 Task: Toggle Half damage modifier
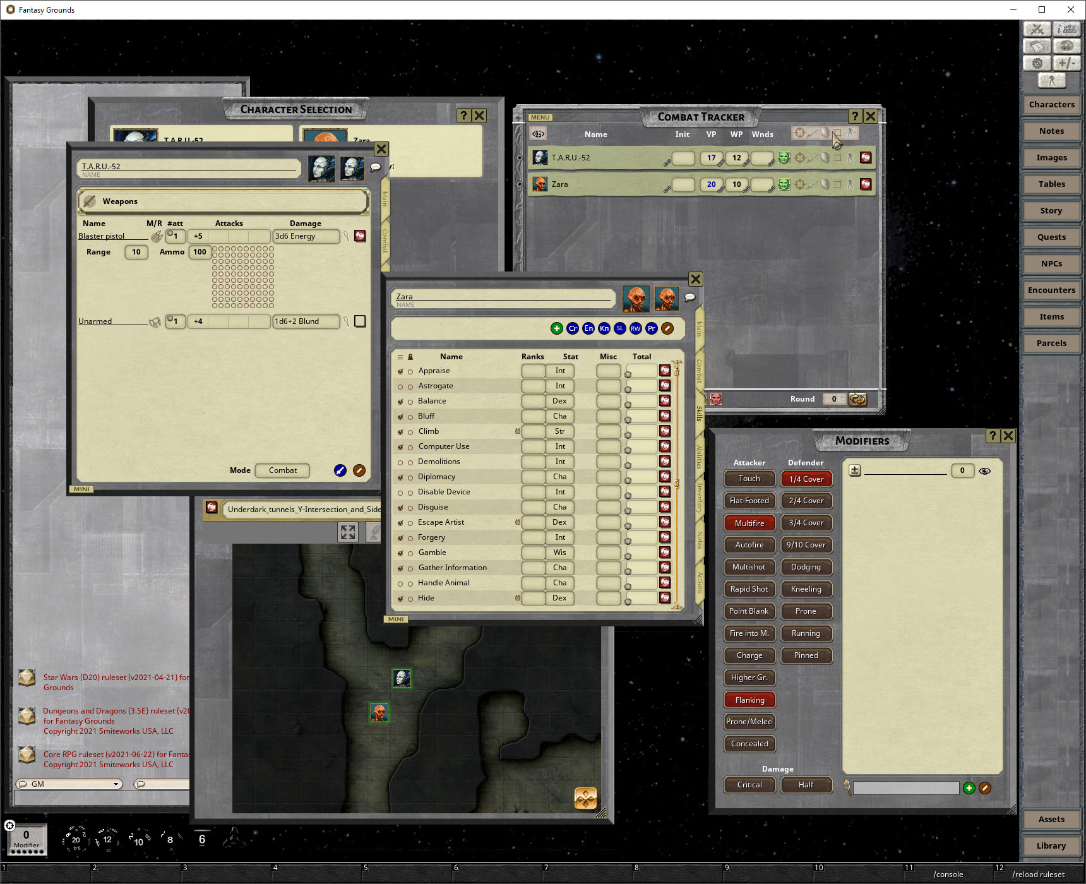pos(806,785)
